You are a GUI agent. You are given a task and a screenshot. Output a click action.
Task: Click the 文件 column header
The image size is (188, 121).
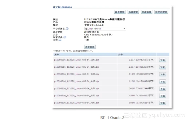coord(85,54)
